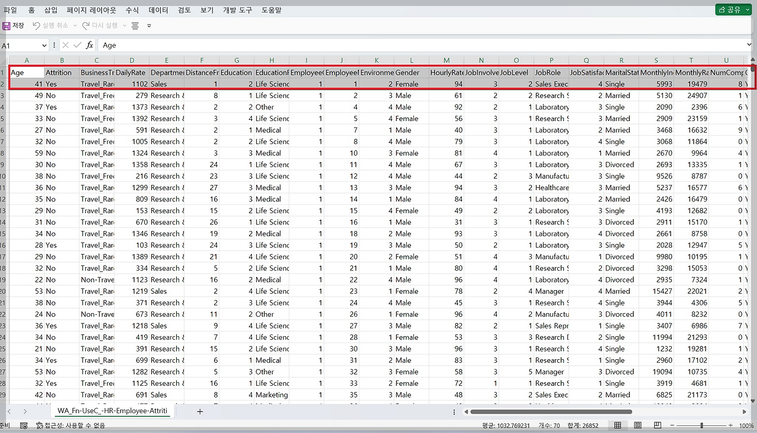Click the zoom slider handle
This screenshot has height=433, width=757.
click(701, 425)
